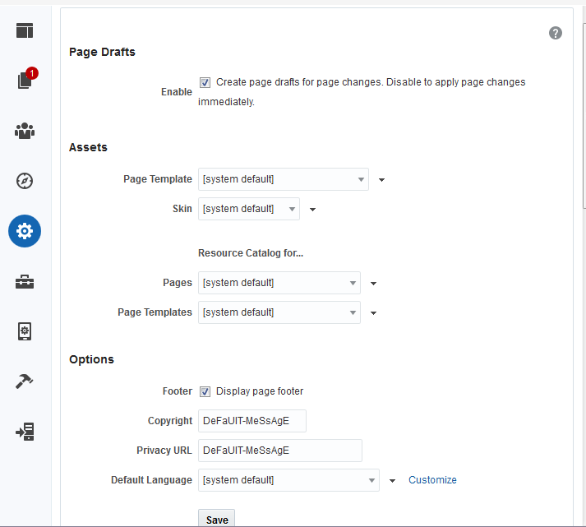Click the compass navigation sidebar icon
This screenshot has width=586, height=527.
coord(25,181)
